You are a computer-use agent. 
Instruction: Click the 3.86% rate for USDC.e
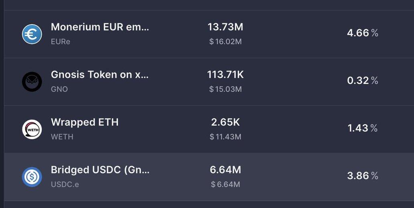[x=363, y=176]
